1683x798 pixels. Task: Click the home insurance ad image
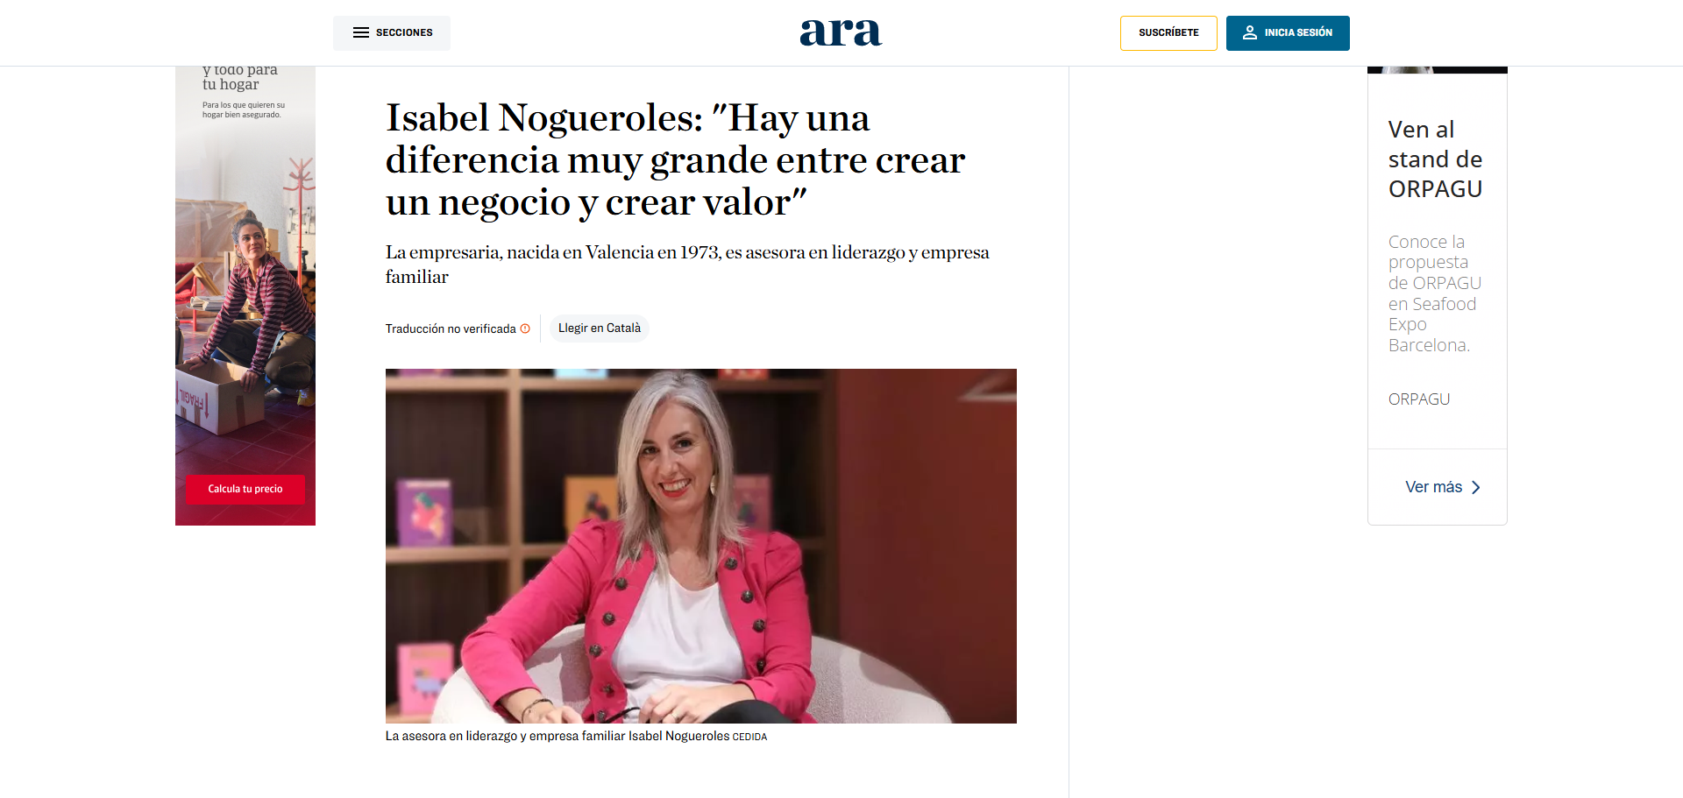tap(245, 296)
